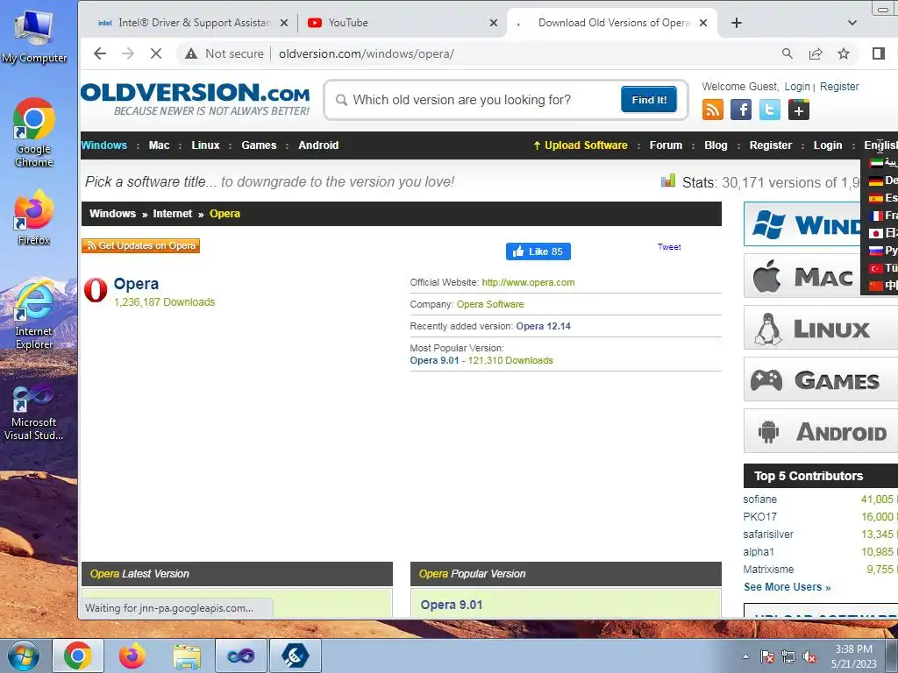
Task: Click the Tweet link
Action: pos(669,246)
